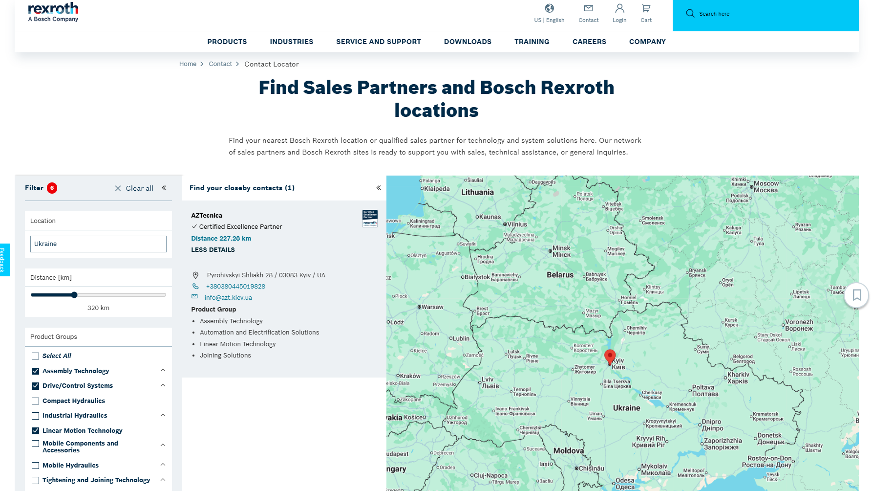Open the shopping Cart icon
This screenshot has width=873, height=491.
click(x=646, y=8)
